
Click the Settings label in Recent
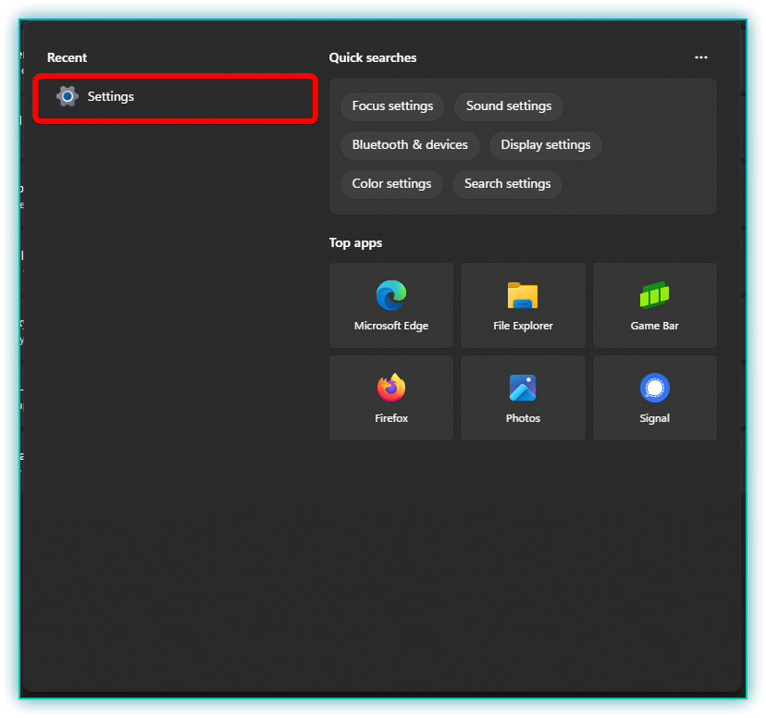[110, 97]
